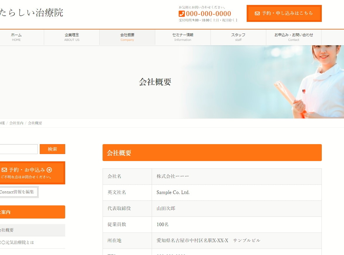The height and width of the screenshot is (255, 344).
Task: Click the orange 会社概要 section heading
Action: click(x=212, y=153)
